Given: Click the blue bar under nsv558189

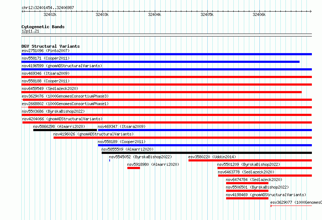Looking at the screenshot, I should point(205,145).
